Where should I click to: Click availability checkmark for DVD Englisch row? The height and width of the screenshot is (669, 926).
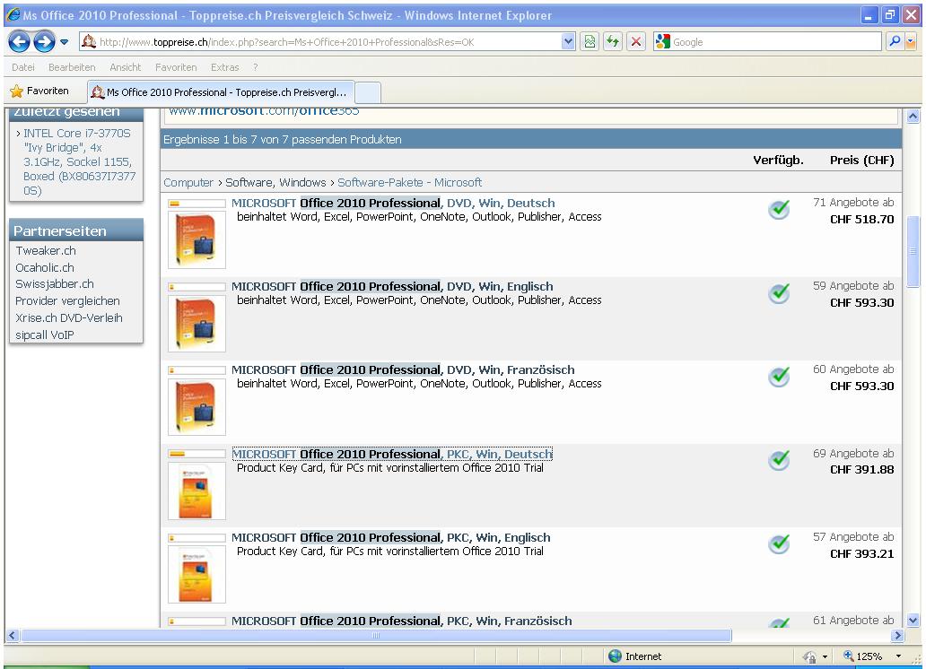point(779,293)
